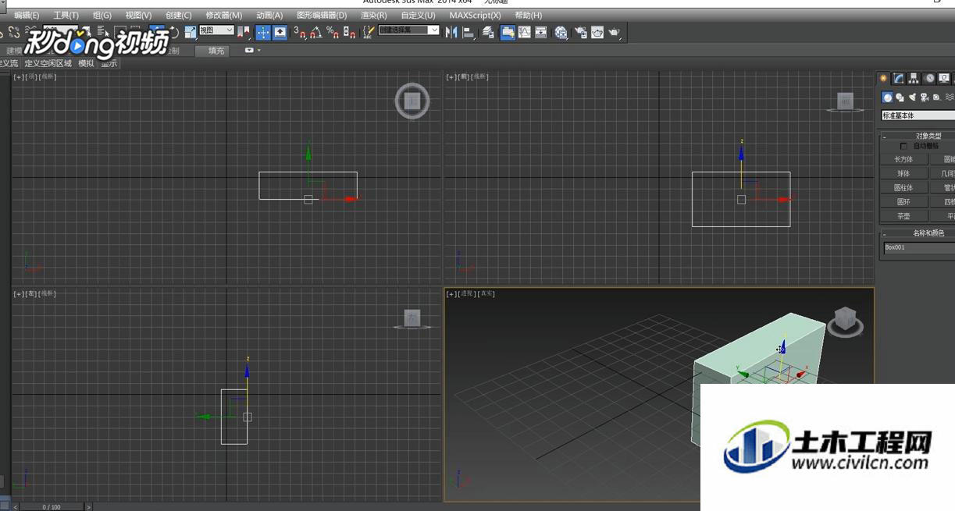This screenshot has width=955, height=511.
Task: Open the MAXScript(X) menu
Action: (475, 15)
